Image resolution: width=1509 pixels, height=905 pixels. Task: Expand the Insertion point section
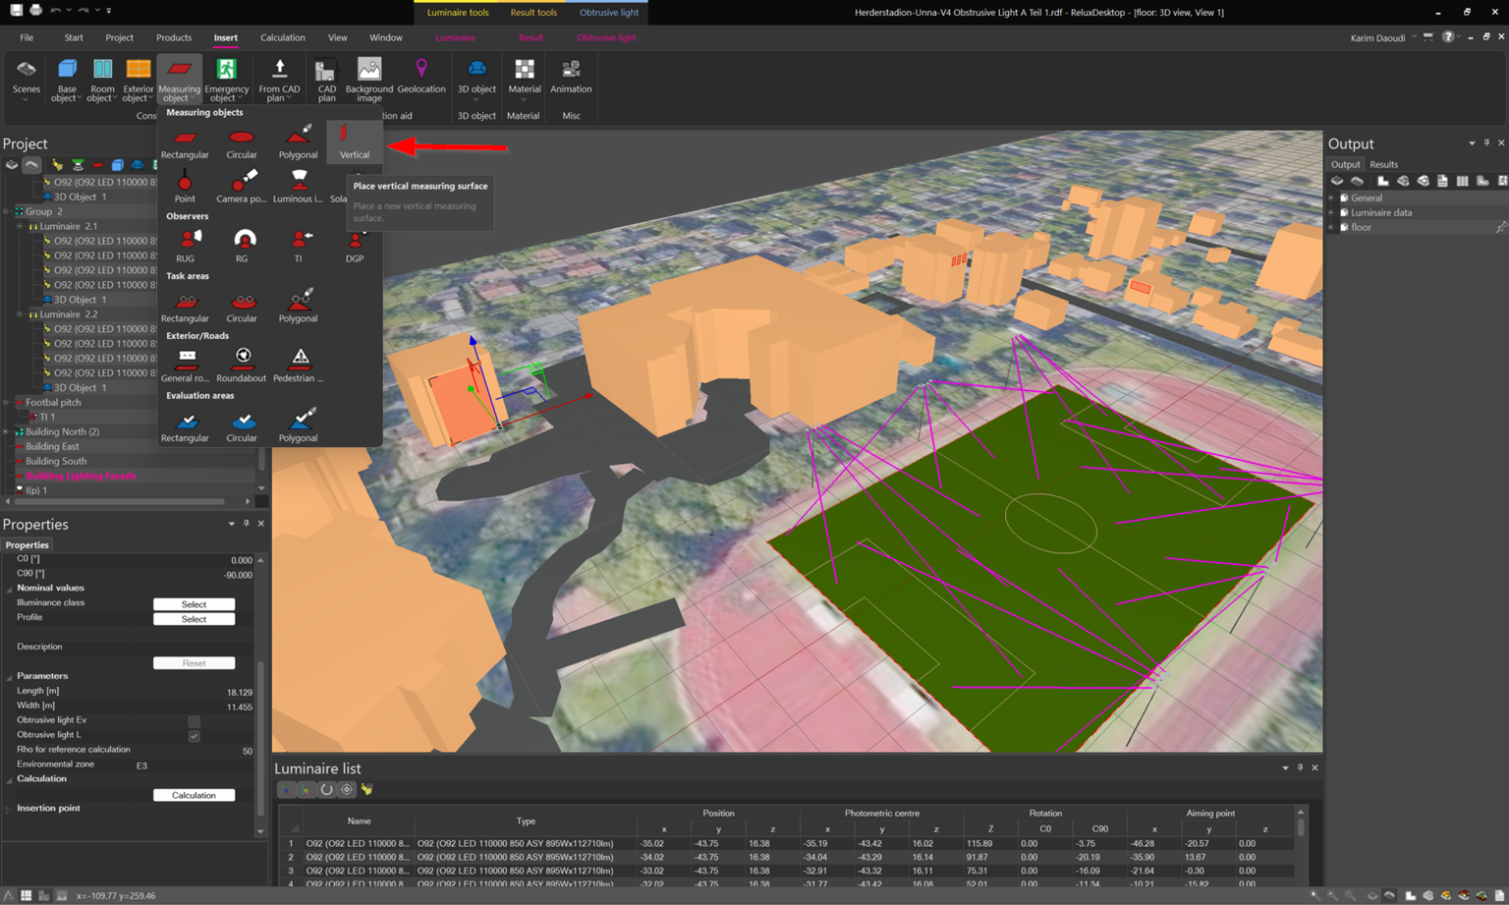pyautogui.click(x=10, y=809)
